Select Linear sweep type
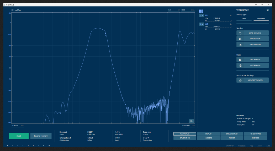Screen dimensions: 275x151 pyautogui.click(x=244, y=19)
